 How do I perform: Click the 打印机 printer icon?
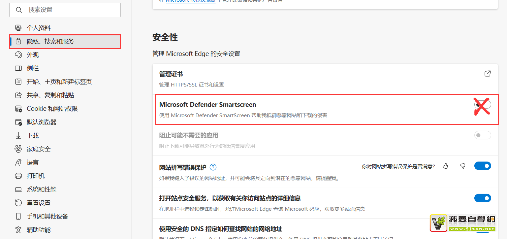pyautogui.click(x=19, y=176)
